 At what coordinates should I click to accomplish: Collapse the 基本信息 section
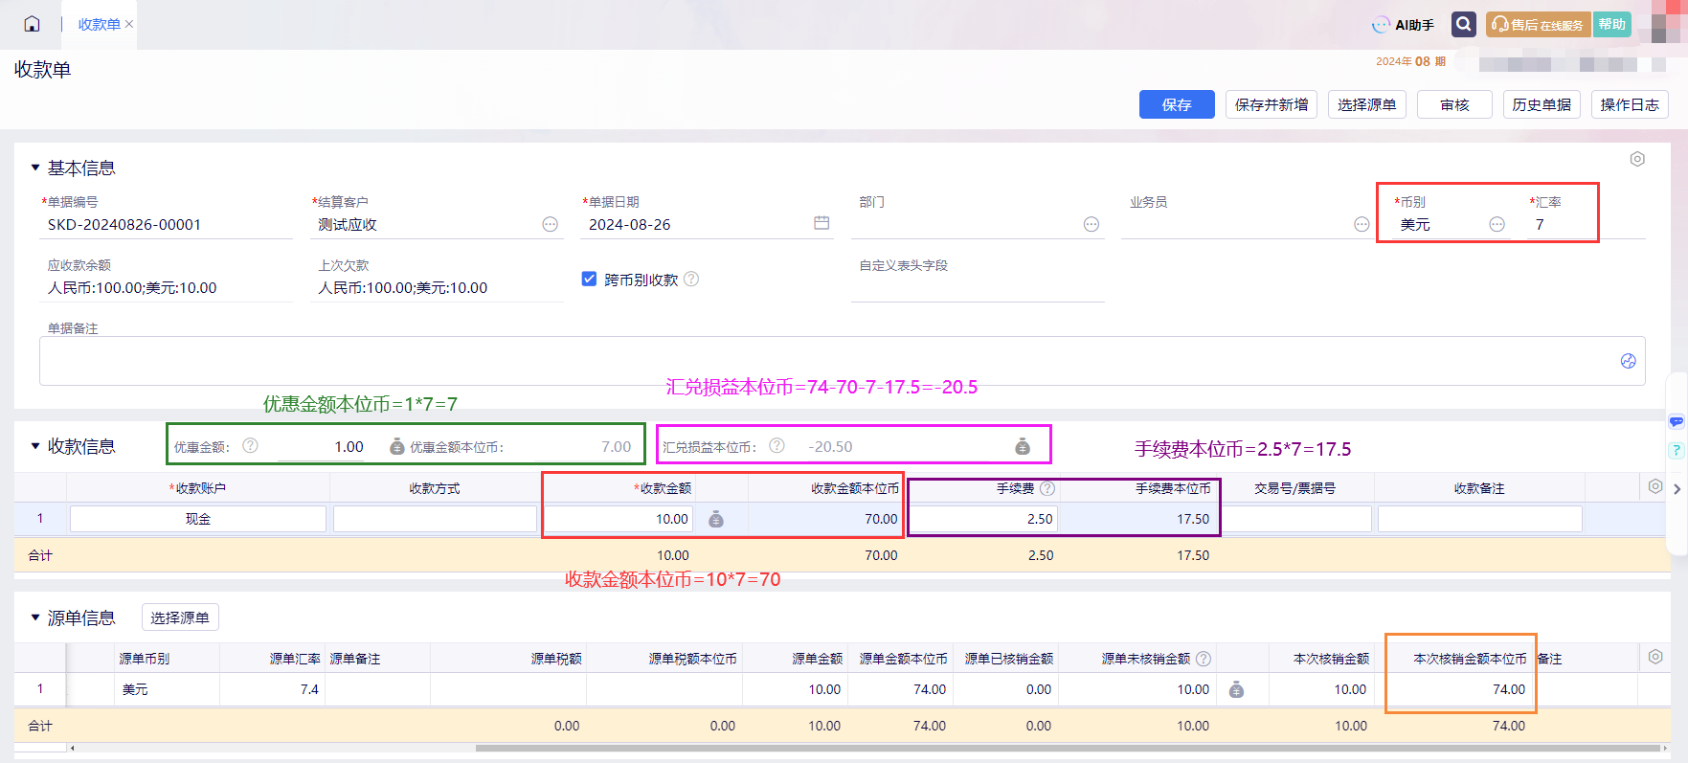tap(35, 168)
